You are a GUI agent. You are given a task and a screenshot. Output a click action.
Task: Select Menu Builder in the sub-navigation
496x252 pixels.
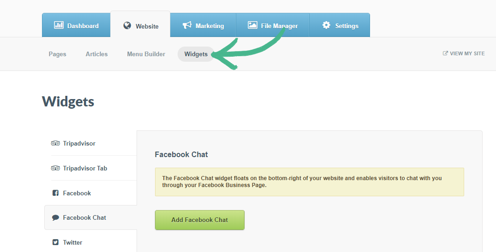[x=146, y=54]
